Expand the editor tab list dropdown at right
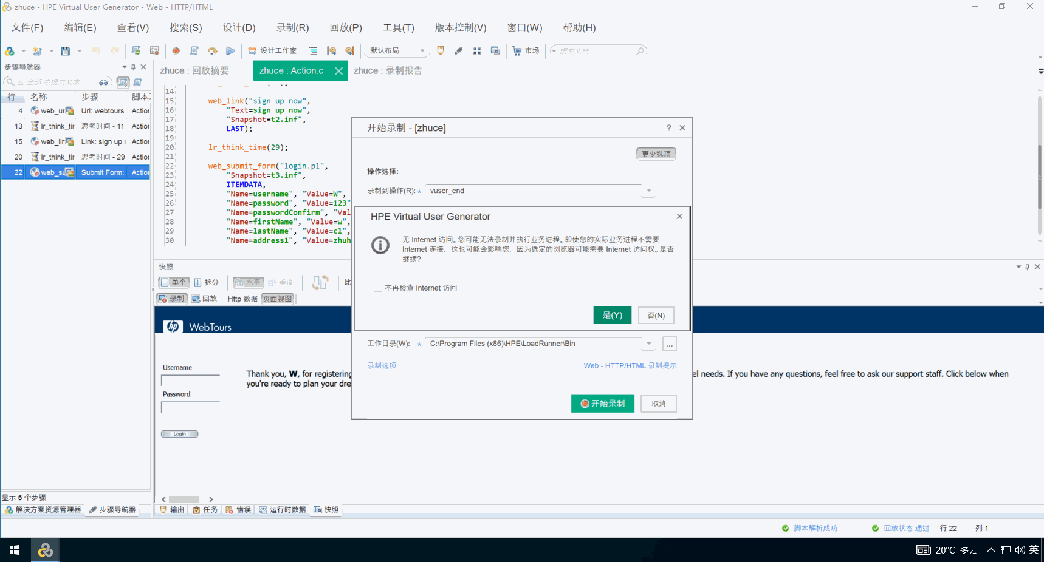Viewport: 1044px width, 562px height. 1040,71
